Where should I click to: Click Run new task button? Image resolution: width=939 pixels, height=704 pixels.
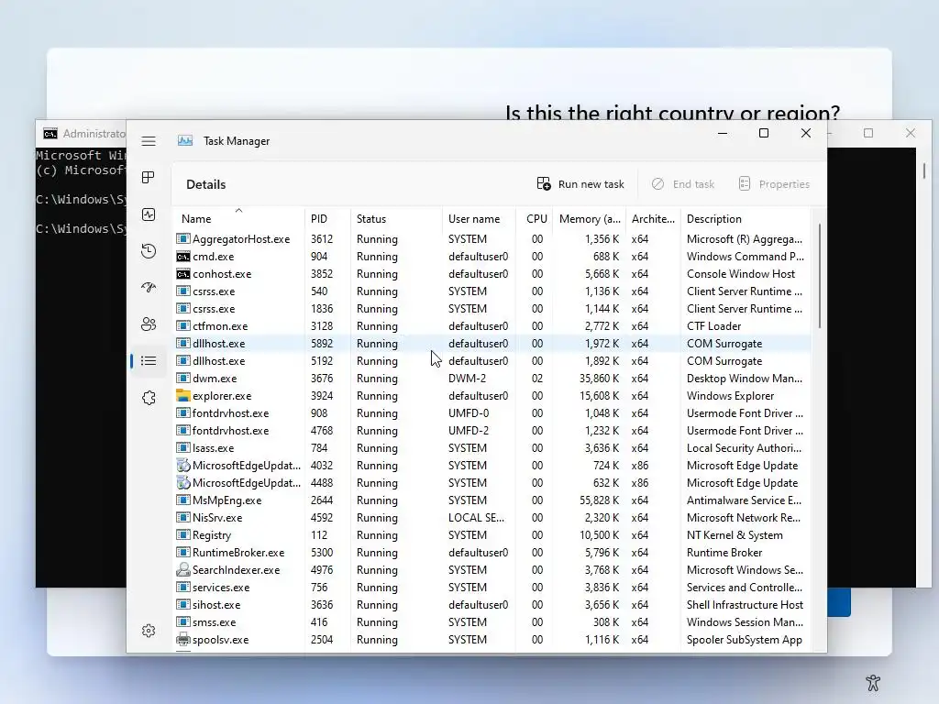click(580, 184)
